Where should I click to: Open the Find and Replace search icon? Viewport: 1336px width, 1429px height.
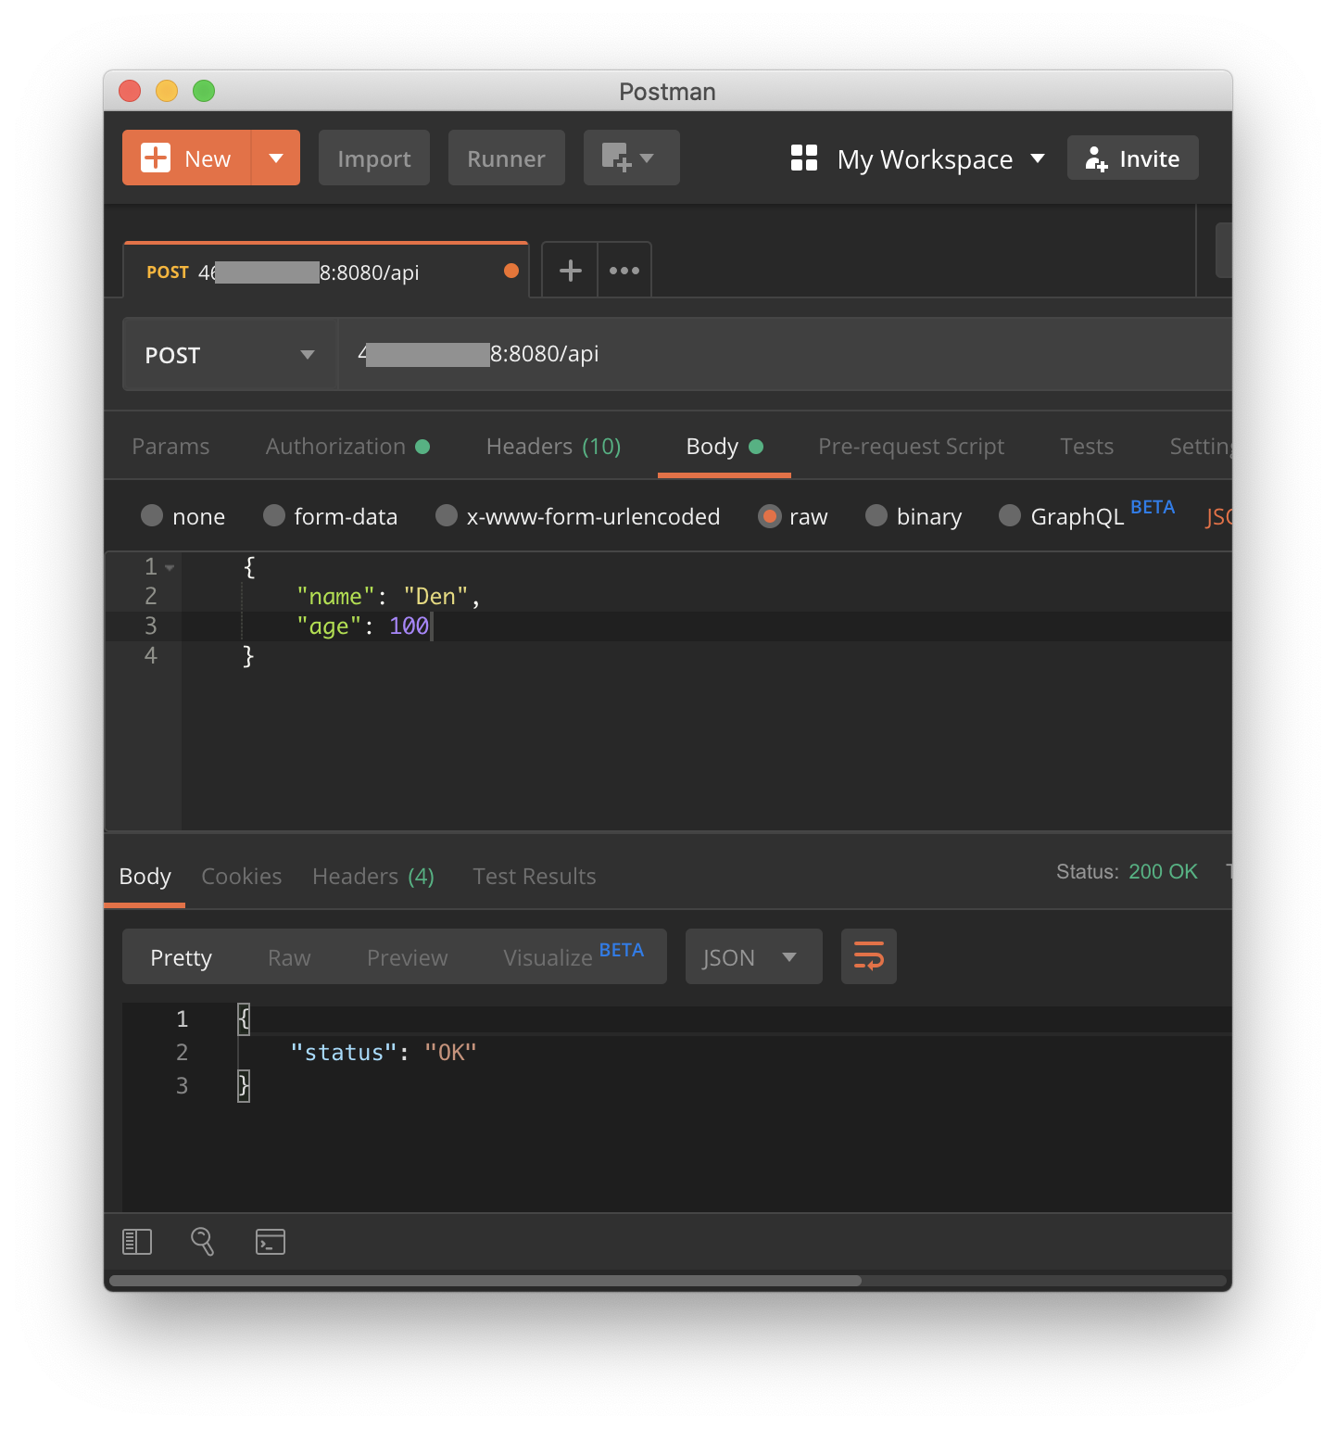point(202,1241)
